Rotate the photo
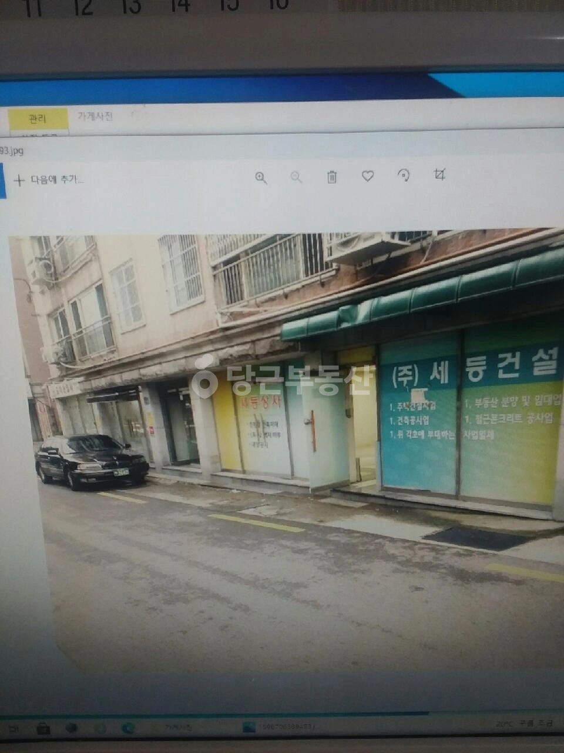Viewport: 564px width, 753px height. click(404, 175)
